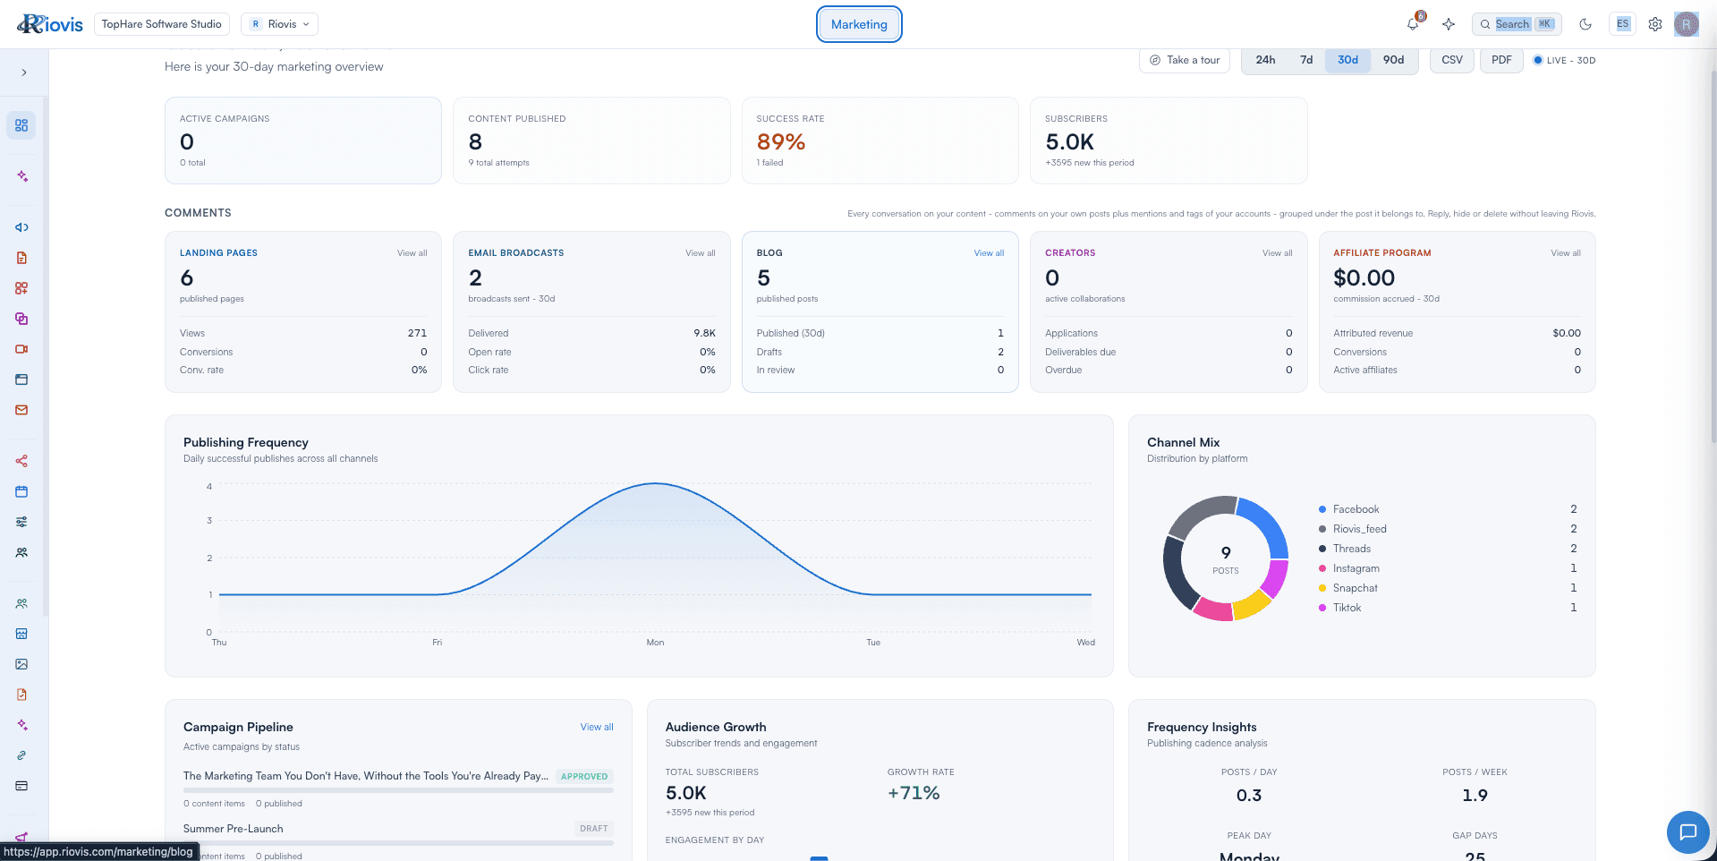Open TopHare Software Studio selector
The width and height of the screenshot is (1717, 861).
tap(162, 24)
